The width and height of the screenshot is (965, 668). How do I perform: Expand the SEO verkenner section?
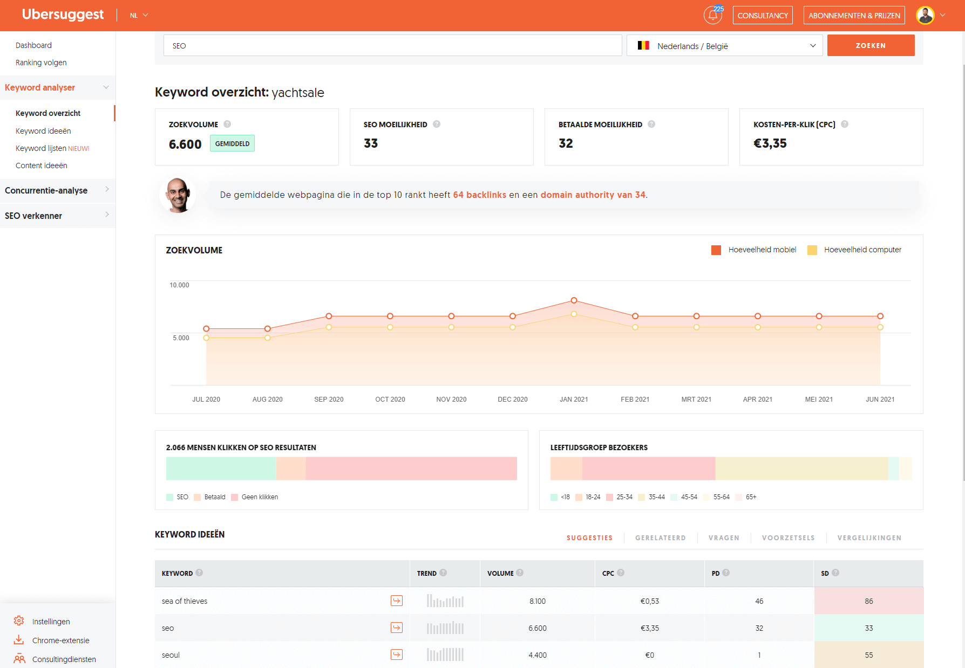58,216
